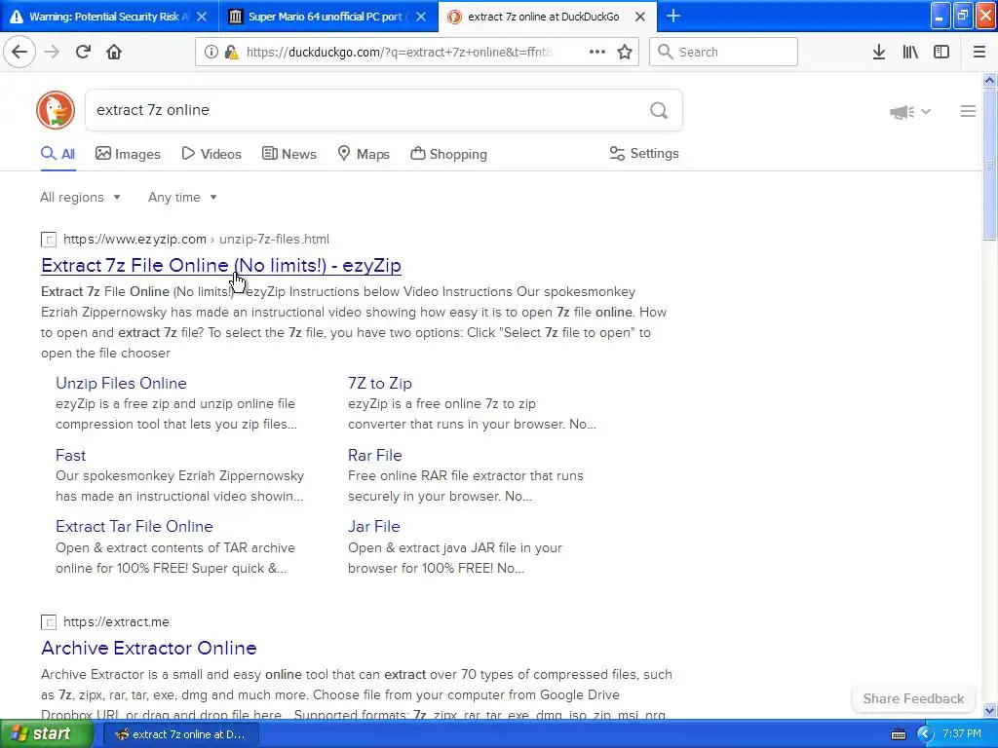The image size is (998, 748).
Task: Switch to Videos results
Action: pyautogui.click(x=211, y=154)
